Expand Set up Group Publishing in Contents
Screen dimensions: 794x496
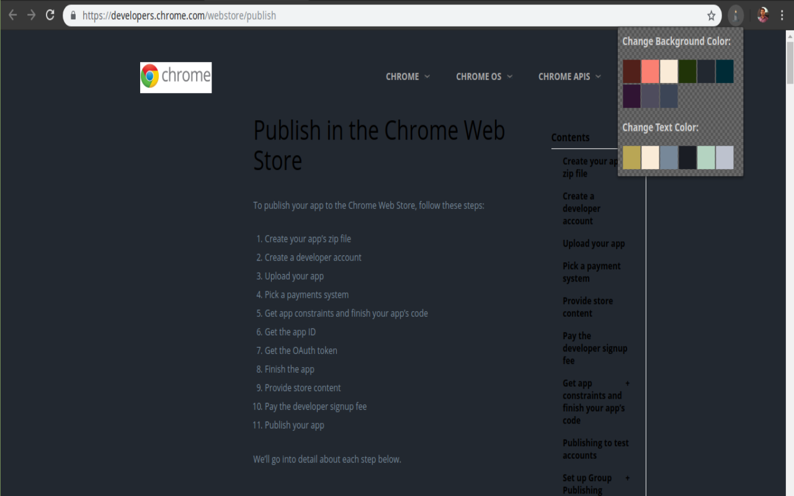628,478
